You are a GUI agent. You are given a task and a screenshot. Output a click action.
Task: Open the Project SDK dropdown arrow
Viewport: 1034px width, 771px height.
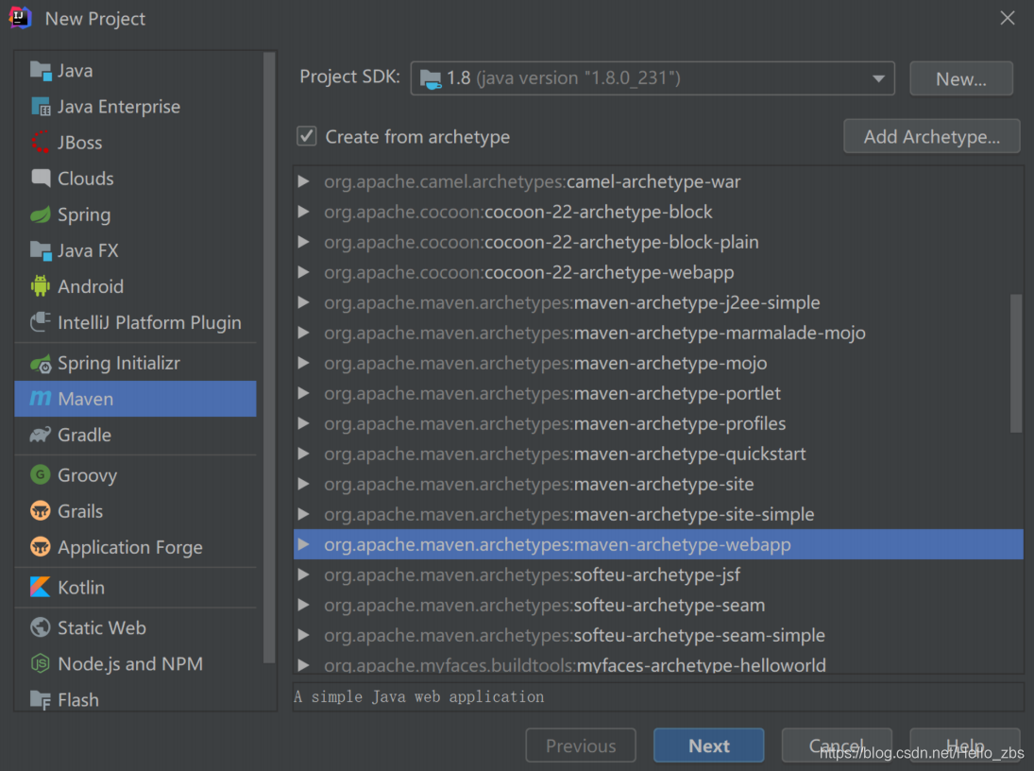click(878, 78)
